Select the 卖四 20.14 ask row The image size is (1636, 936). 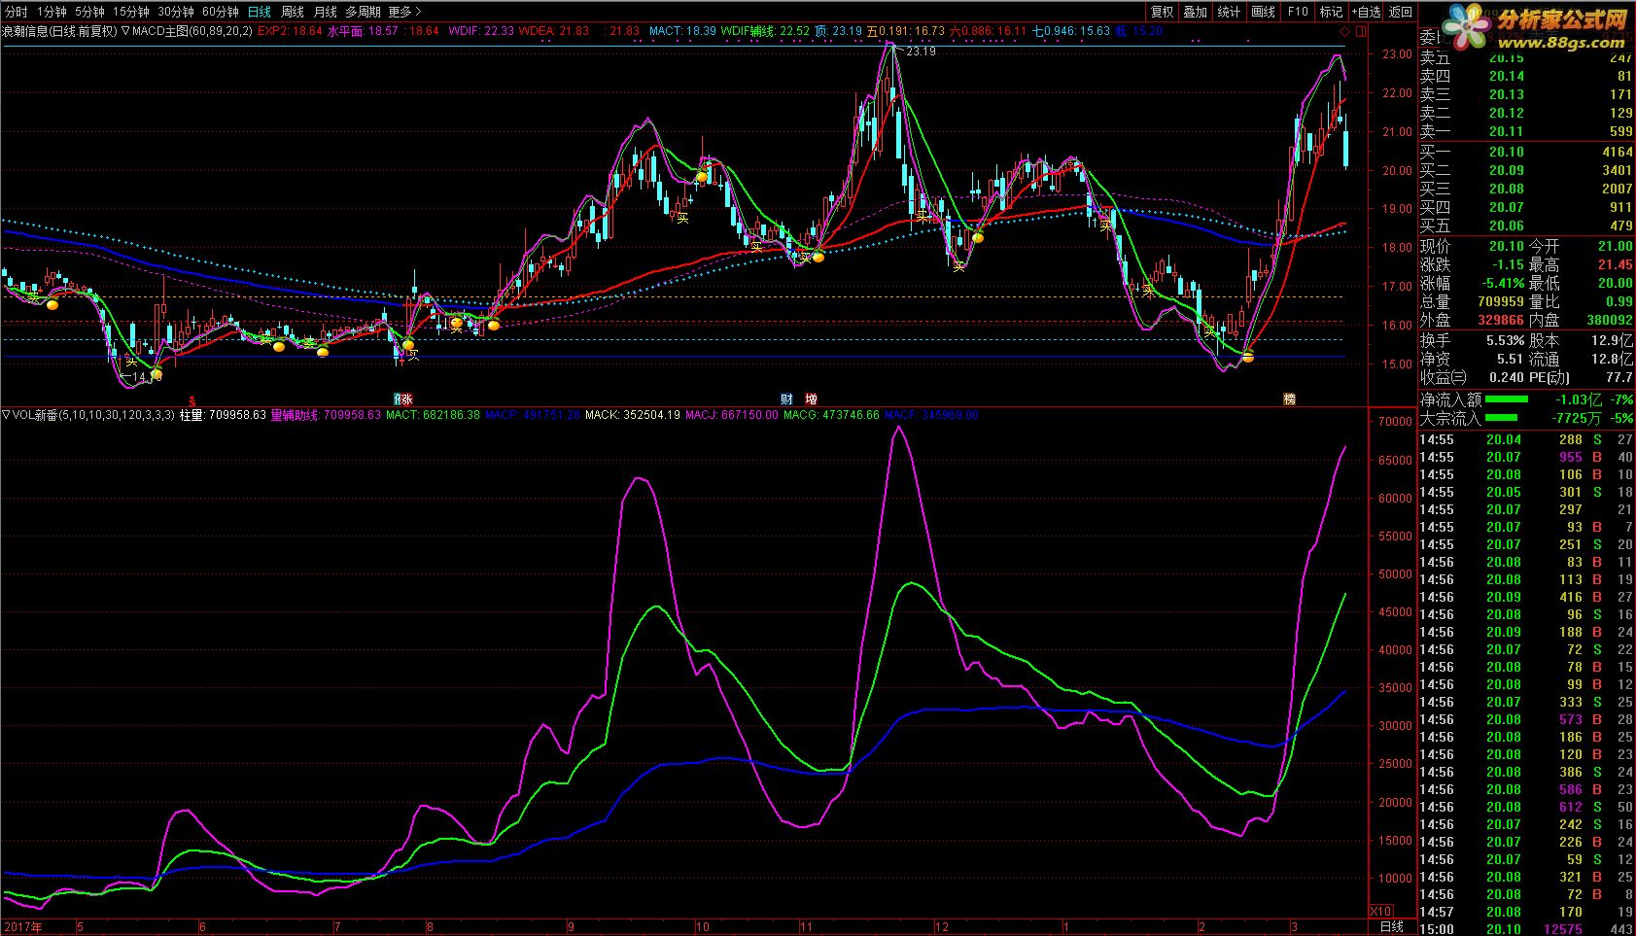coord(1527,76)
